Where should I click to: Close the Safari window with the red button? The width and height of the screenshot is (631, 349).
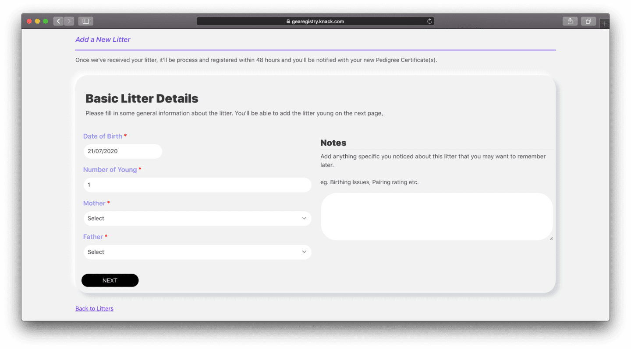29,21
